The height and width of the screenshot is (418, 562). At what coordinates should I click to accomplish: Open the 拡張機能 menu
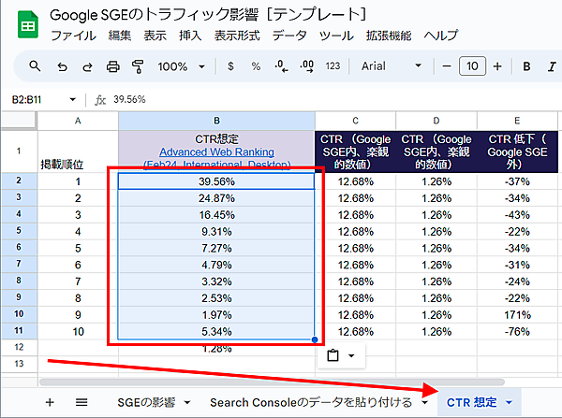pyautogui.click(x=389, y=36)
